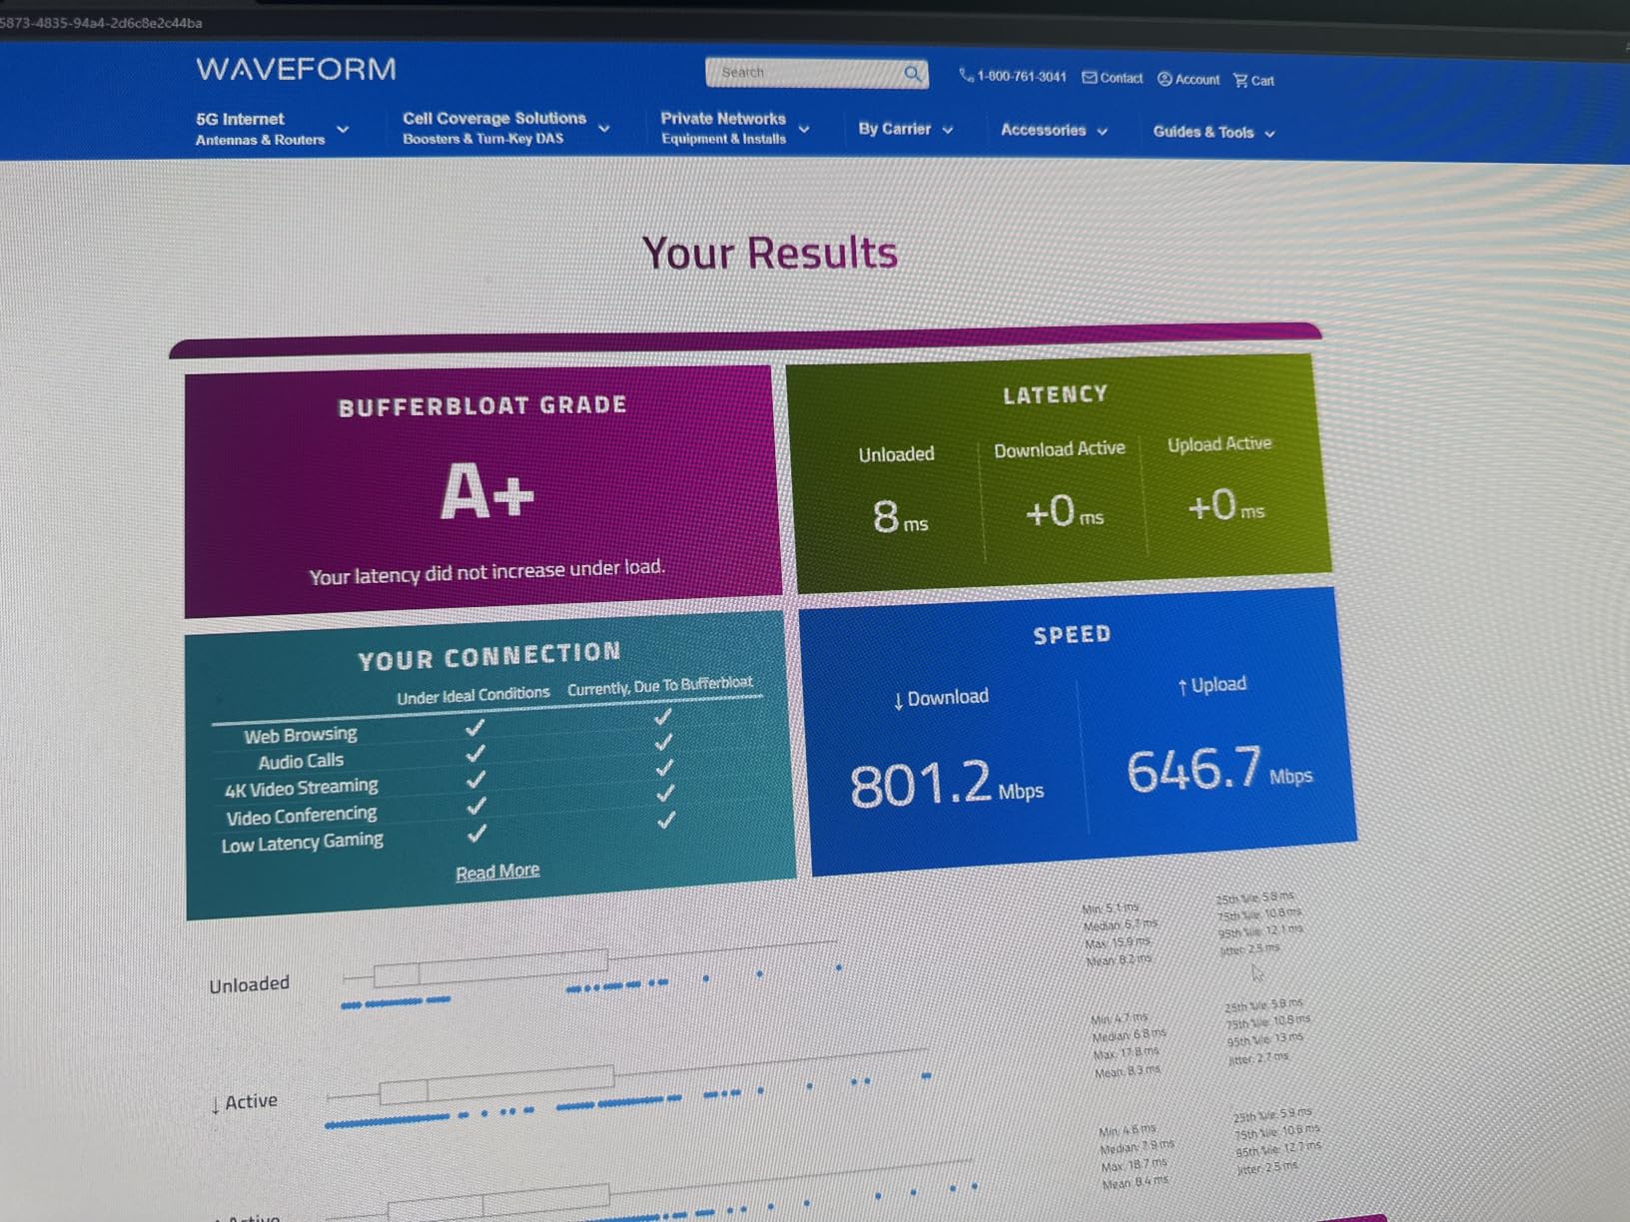Click the Unloaded latency box plot
Image resolution: width=1630 pixels, height=1222 pixels.
(x=589, y=963)
